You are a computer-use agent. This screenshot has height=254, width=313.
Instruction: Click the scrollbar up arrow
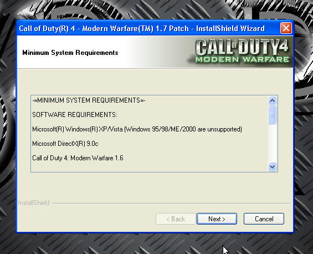click(x=272, y=100)
